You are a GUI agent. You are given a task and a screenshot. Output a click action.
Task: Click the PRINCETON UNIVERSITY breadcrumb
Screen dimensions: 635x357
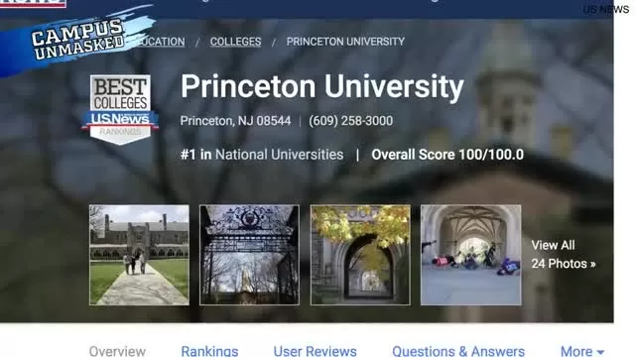[345, 42]
